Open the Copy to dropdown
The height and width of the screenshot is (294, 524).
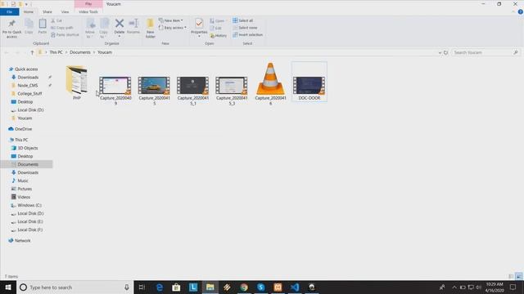(104, 29)
